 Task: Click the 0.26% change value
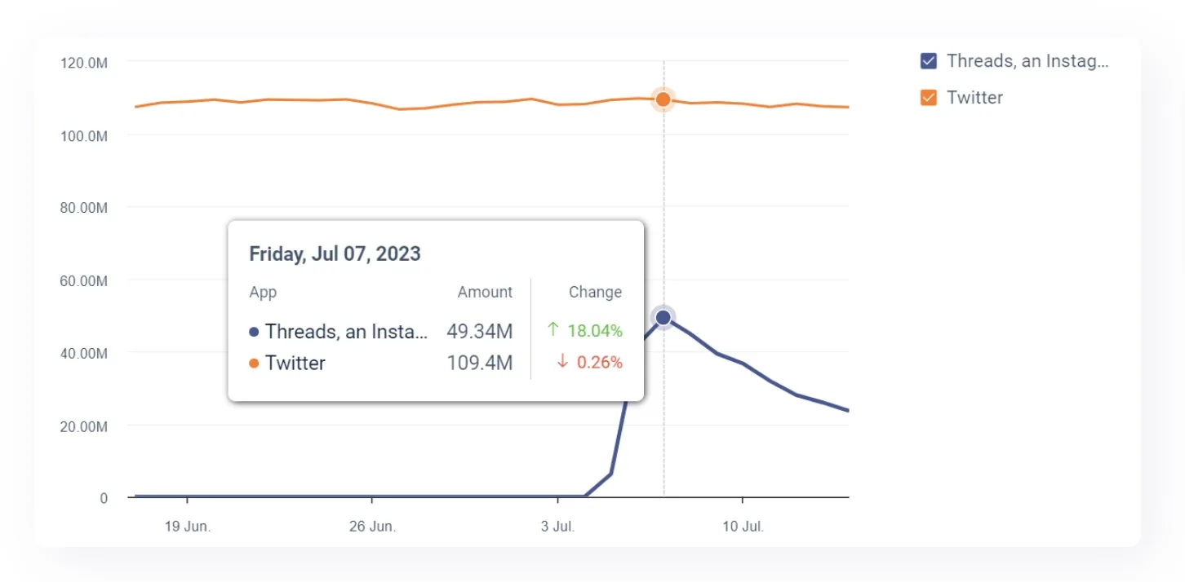(x=599, y=363)
